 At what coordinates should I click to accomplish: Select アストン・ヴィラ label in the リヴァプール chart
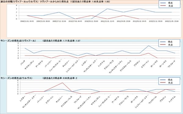click(109, 64)
